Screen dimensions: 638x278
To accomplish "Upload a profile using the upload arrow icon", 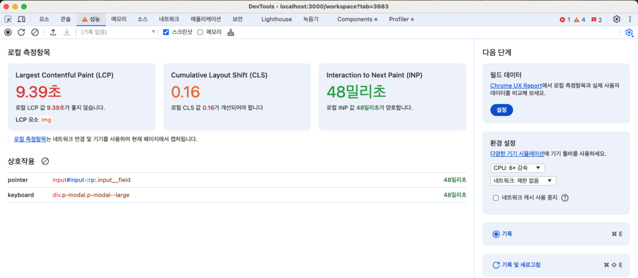I will pyautogui.click(x=53, y=32).
